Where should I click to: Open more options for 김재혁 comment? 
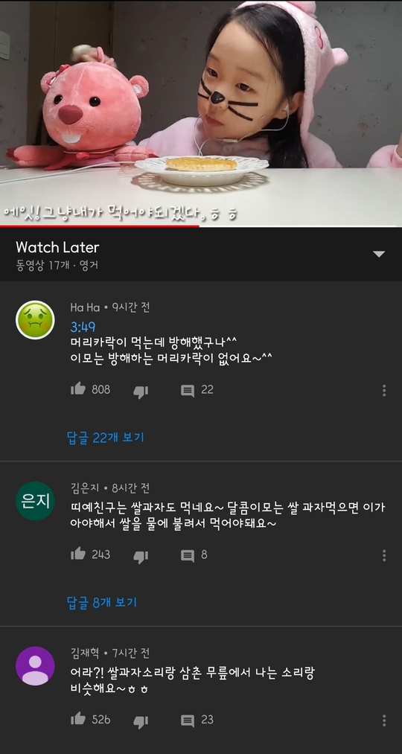pyautogui.click(x=383, y=720)
